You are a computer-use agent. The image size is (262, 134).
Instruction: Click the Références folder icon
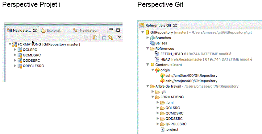(152, 49)
